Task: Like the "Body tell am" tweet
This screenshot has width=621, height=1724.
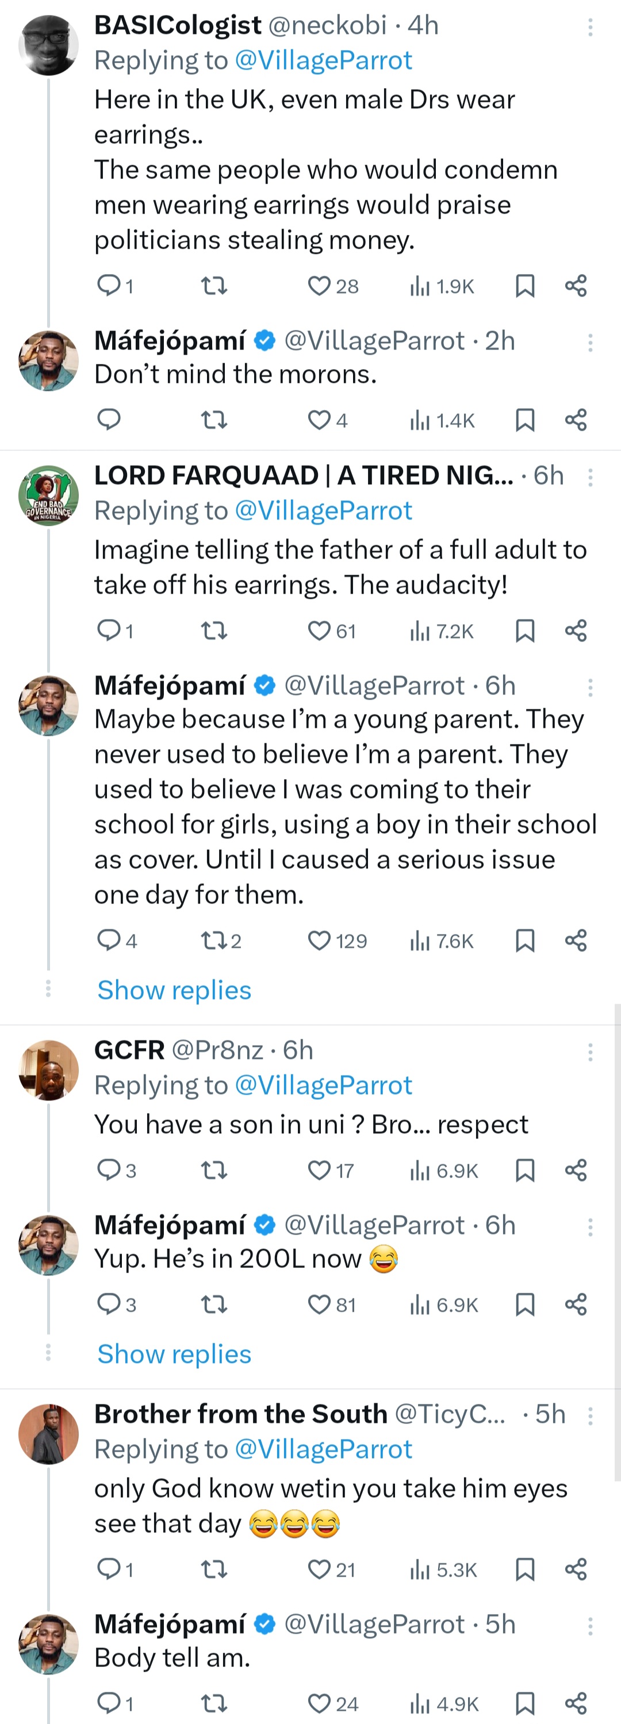Action: pyautogui.click(x=320, y=1703)
